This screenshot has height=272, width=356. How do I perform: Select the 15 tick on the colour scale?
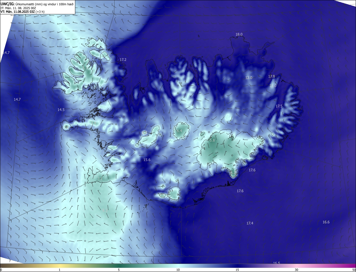coord(237,270)
